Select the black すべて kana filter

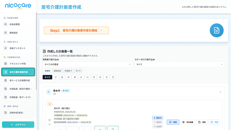[x=47, y=77]
